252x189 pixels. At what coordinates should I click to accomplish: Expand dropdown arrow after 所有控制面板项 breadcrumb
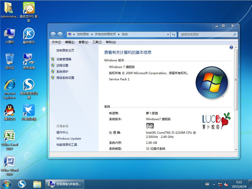(x=119, y=35)
